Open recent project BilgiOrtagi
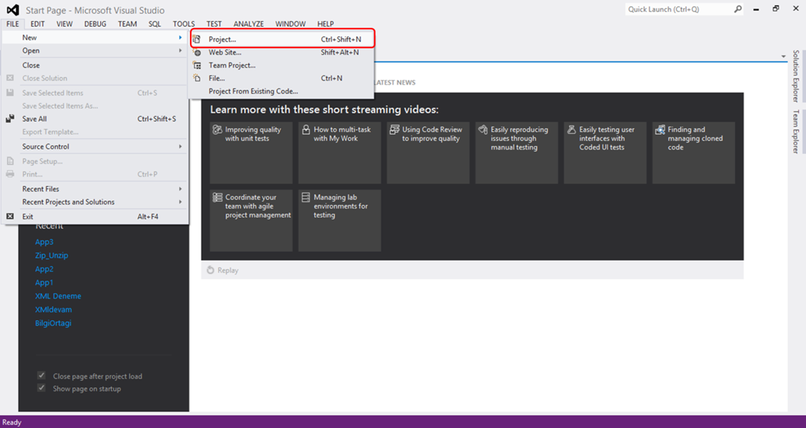Image resolution: width=806 pixels, height=428 pixels. 53,323
